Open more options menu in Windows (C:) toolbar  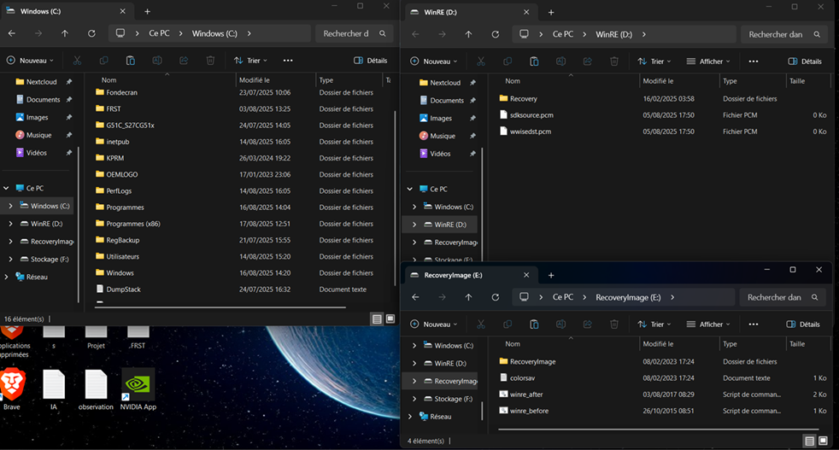(288, 61)
